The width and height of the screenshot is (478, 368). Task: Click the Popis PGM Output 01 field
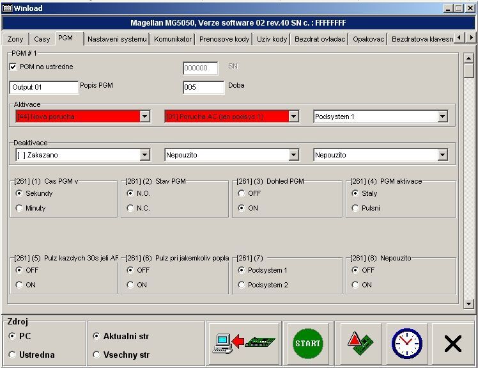(43, 87)
